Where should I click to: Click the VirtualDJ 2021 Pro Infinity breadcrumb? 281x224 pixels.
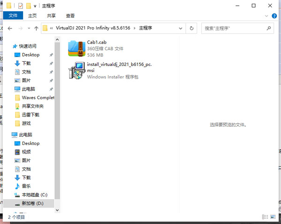coord(93,28)
